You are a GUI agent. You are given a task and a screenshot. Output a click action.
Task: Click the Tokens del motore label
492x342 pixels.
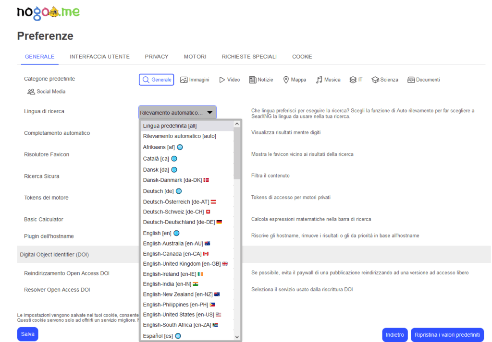[x=46, y=198]
